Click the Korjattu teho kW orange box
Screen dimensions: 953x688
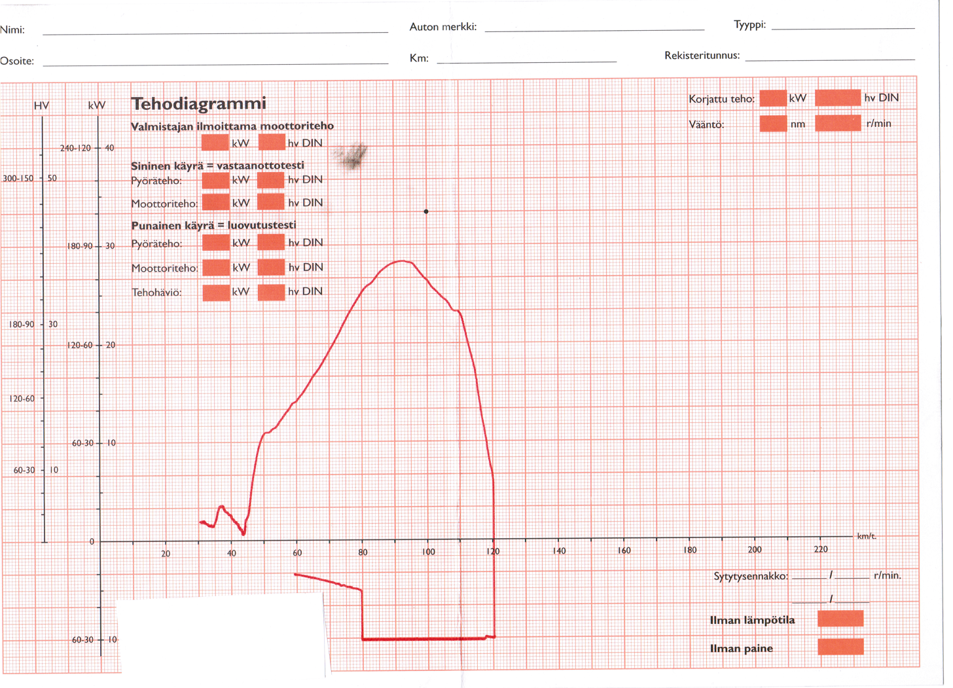(x=772, y=98)
